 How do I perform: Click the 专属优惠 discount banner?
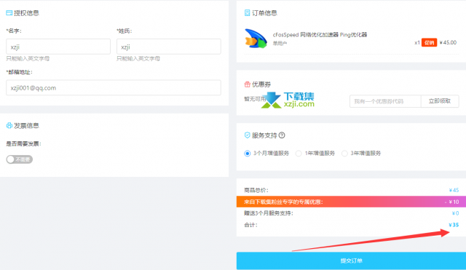[351, 202]
